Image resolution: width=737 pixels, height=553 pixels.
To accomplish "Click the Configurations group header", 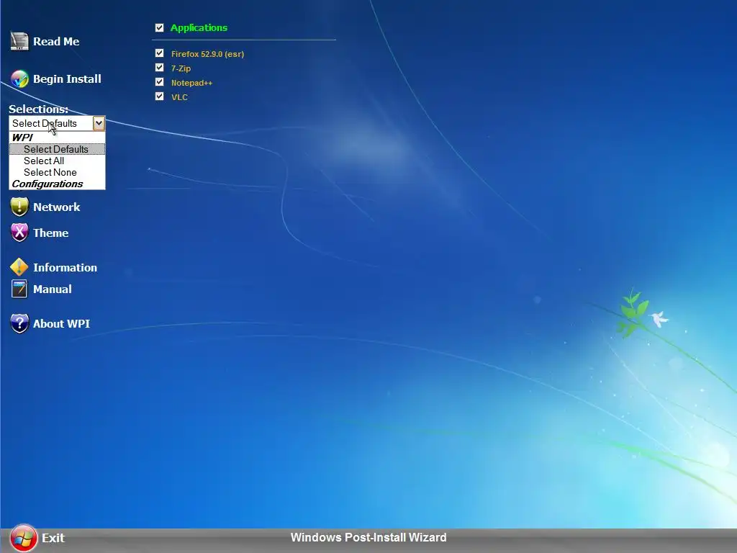I will coord(57,184).
